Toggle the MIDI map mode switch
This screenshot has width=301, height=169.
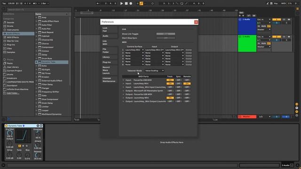click(283, 3)
